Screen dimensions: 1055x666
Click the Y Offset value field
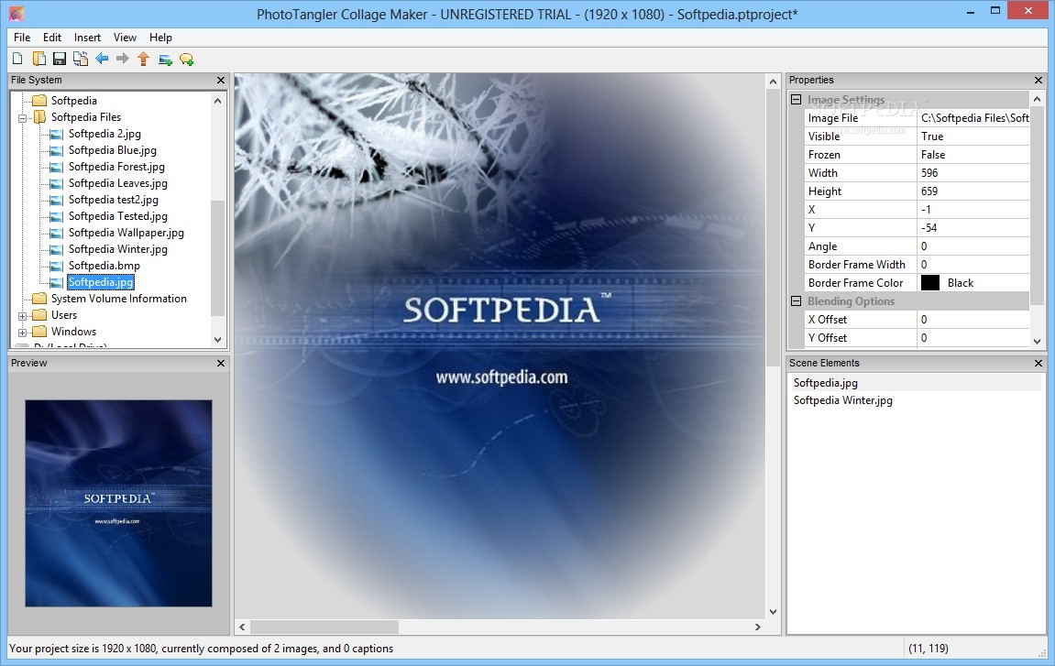[x=973, y=338]
